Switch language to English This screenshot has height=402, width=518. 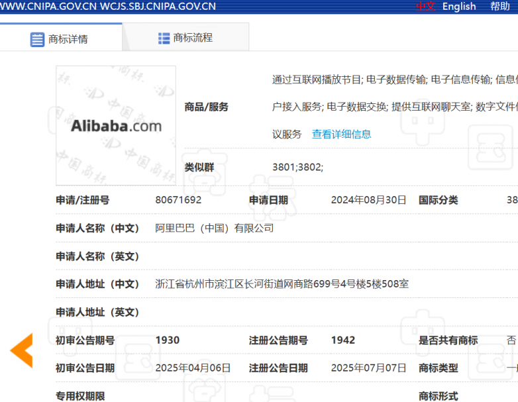coord(459,6)
